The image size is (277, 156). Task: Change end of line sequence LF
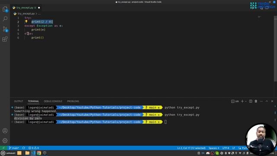234,148
